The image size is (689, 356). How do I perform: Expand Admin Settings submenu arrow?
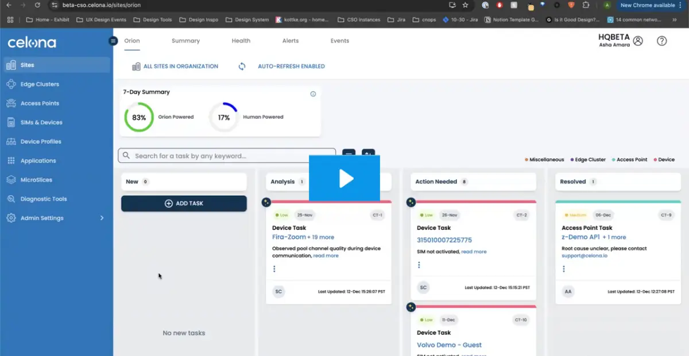102,218
